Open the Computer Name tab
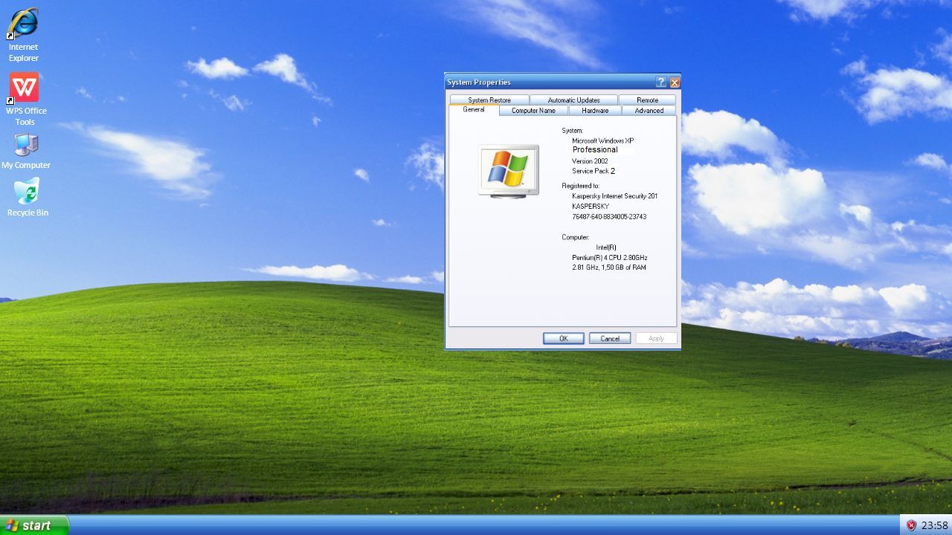The width and height of the screenshot is (952, 535). tap(533, 110)
